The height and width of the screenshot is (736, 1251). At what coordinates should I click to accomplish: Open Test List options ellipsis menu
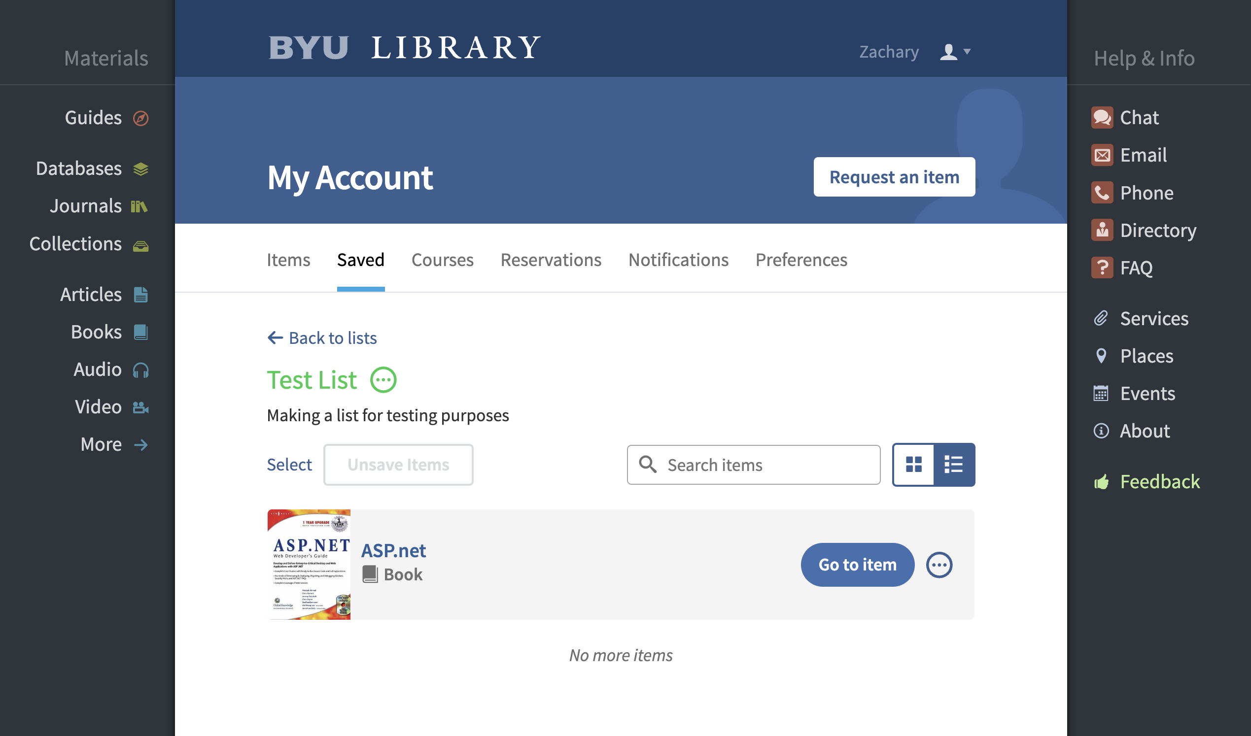(383, 380)
